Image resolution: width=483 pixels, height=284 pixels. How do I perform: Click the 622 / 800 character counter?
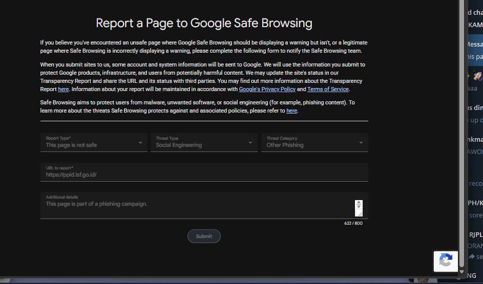point(353,223)
